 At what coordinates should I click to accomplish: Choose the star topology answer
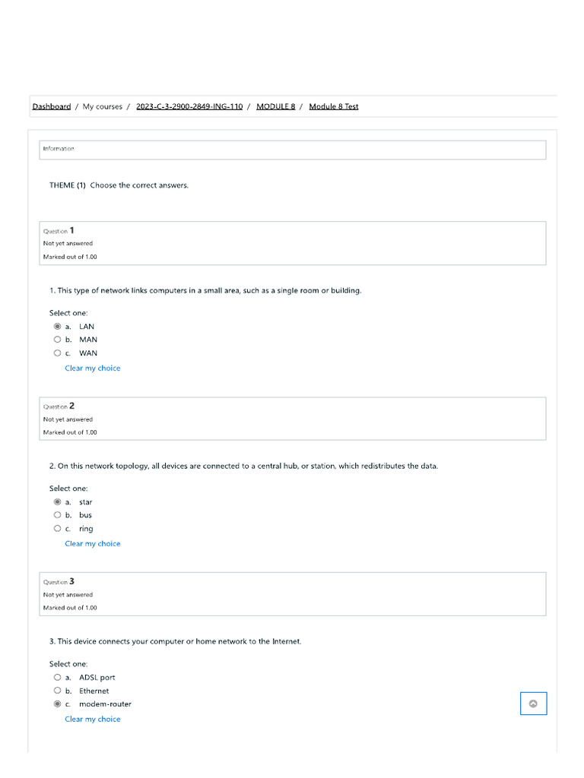(58, 502)
